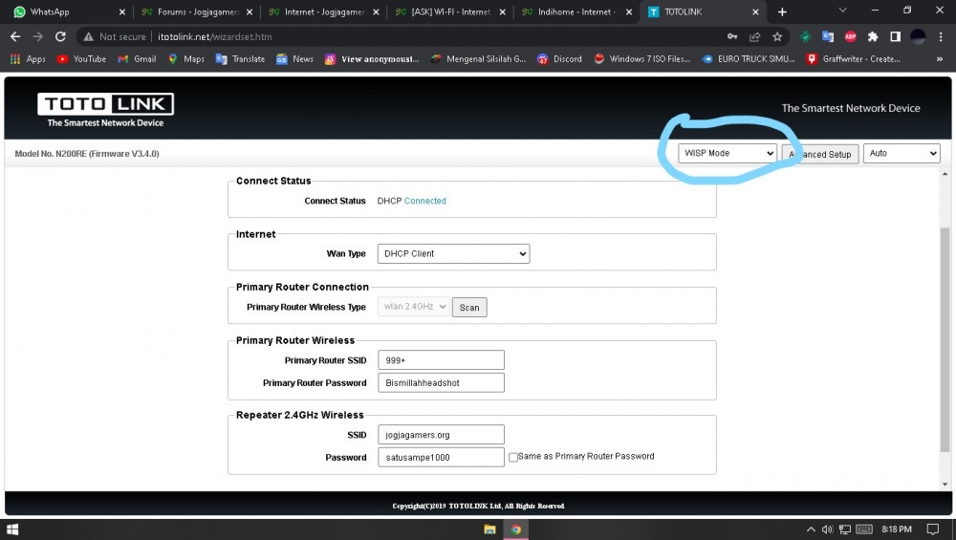The width and height of the screenshot is (956, 540).
Task: Switch to the WhatsApp tab
Action: click(64, 11)
